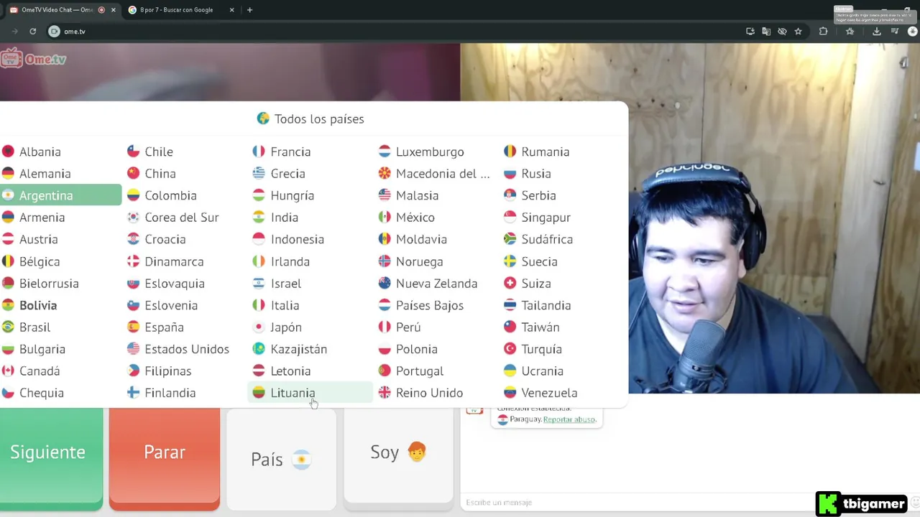This screenshot has width=920, height=517.
Task: Click 'Rumania' in the country list
Action: coord(546,152)
